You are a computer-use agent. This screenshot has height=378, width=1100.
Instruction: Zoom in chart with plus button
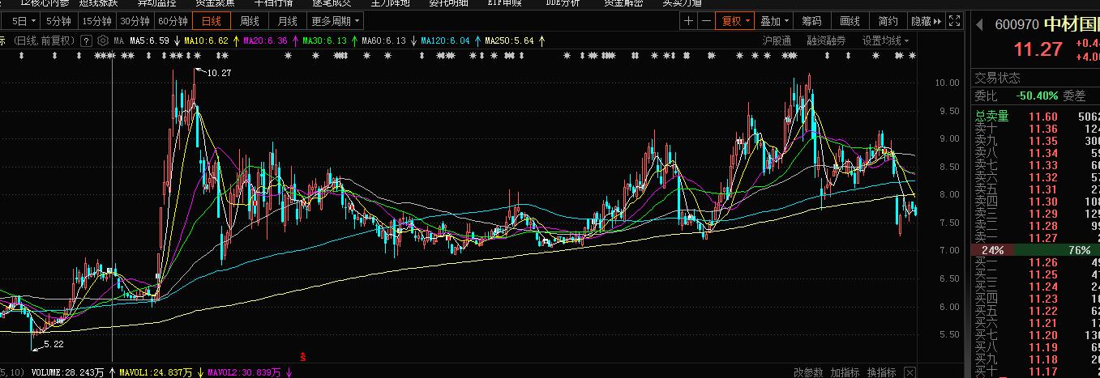click(x=689, y=21)
